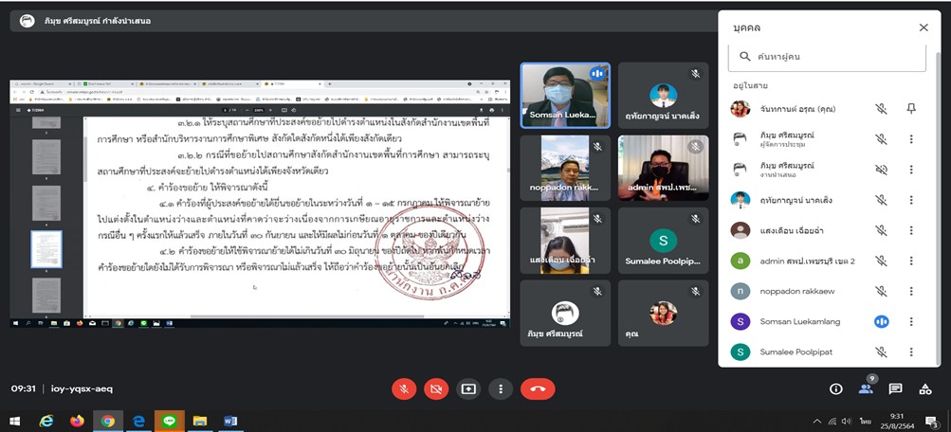
Task: Open the options menu for Somsan Luekamlang
Action: coord(911,321)
